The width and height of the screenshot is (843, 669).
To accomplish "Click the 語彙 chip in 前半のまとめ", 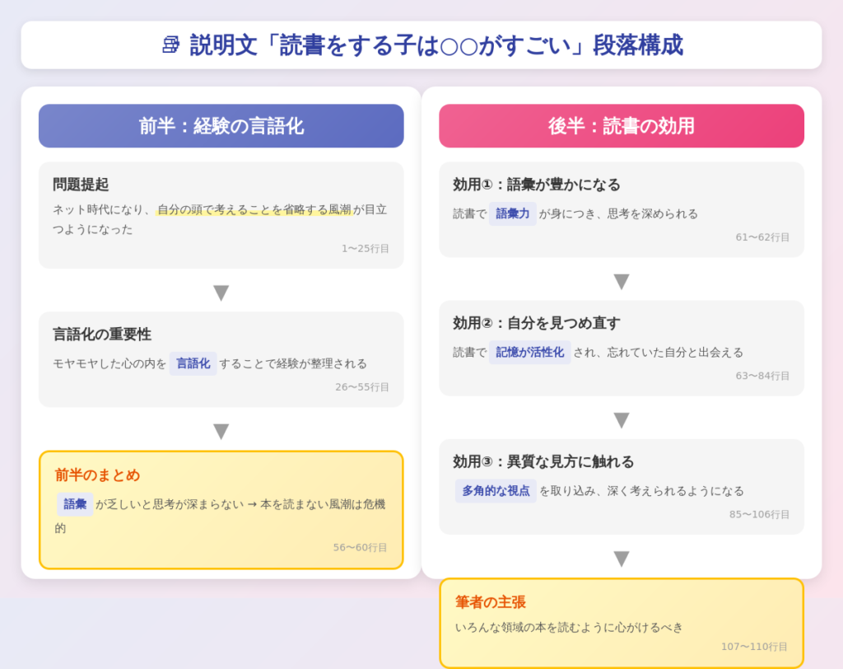I will pyautogui.click(x=75, y=503).
